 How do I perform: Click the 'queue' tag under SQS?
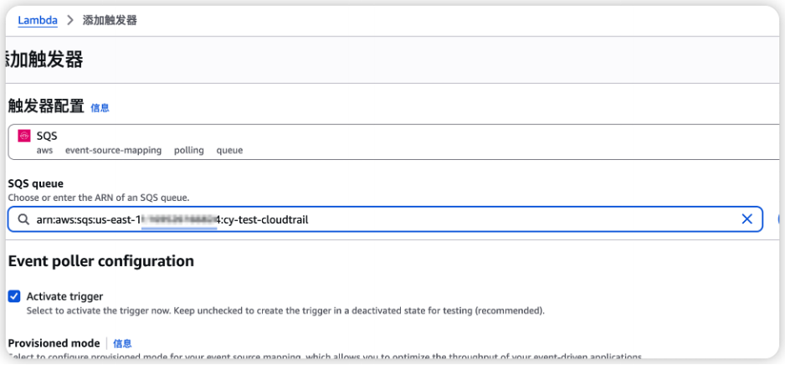229,150
